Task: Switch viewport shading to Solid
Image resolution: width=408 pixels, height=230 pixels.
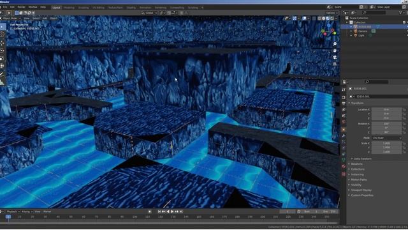Action: 323,19
